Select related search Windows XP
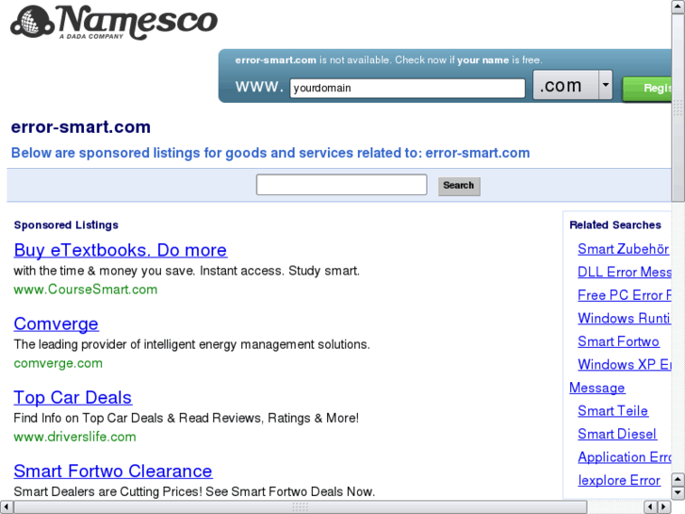This screenshot has height=514, width=685. [625, 364]
